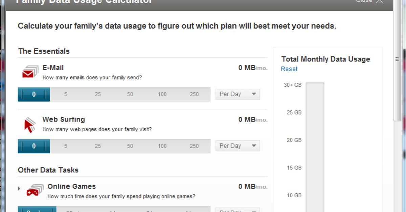The width and height of the screenshot is (406, 212).
Task: Click the Web Surfing cursor icon
Action: 30,124
